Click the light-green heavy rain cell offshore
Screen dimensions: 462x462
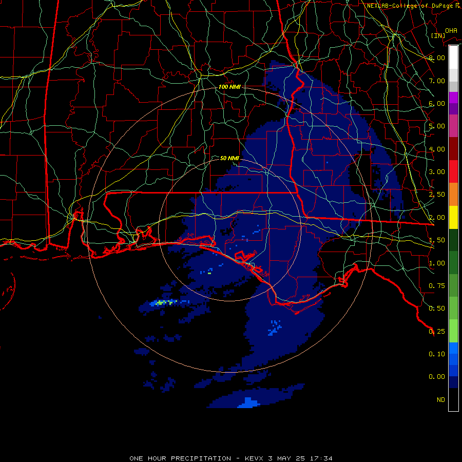[x=165, y=302]
